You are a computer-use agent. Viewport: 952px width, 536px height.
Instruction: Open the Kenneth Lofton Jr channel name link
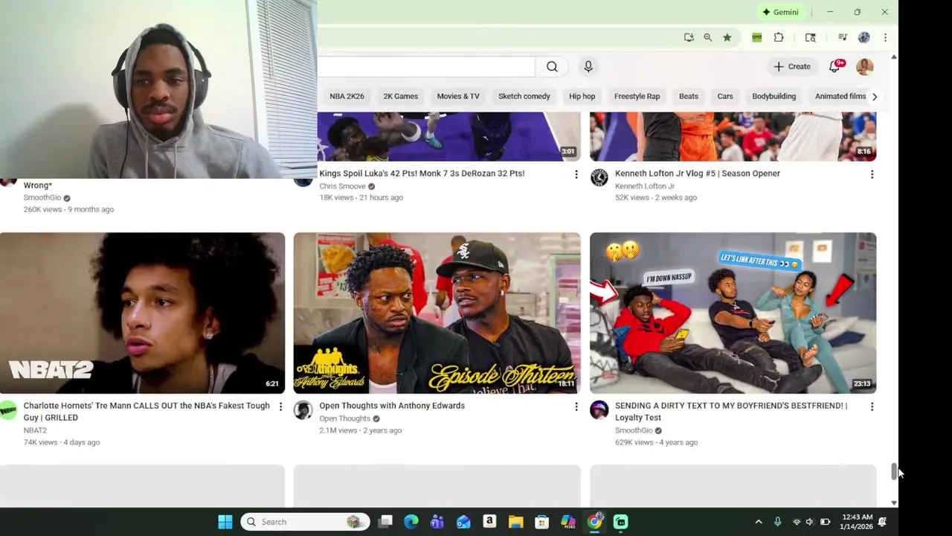(645, 186)
